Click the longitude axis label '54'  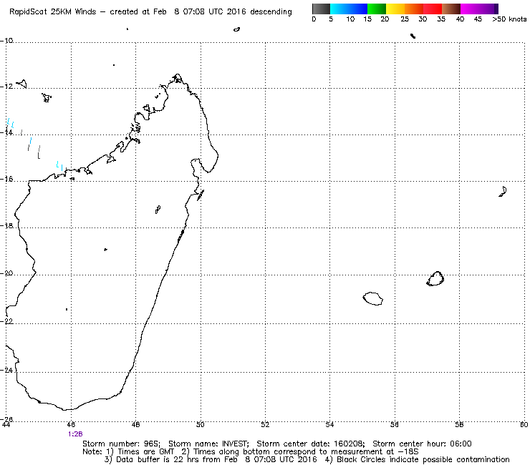330,424
